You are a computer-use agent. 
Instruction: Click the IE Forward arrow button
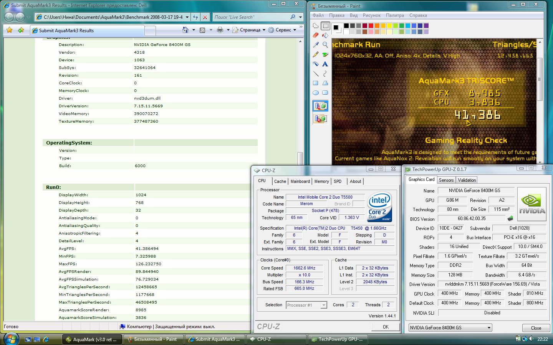20,17
